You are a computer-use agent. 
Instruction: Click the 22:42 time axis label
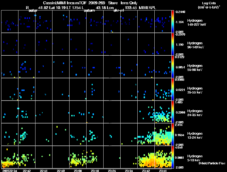tap(27, 171)
